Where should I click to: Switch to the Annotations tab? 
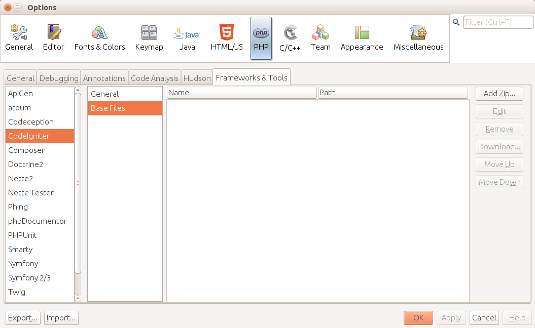click(104, 78)
